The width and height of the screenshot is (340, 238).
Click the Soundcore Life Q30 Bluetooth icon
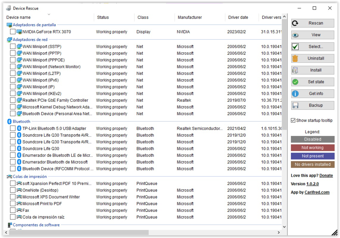(19, 148)
